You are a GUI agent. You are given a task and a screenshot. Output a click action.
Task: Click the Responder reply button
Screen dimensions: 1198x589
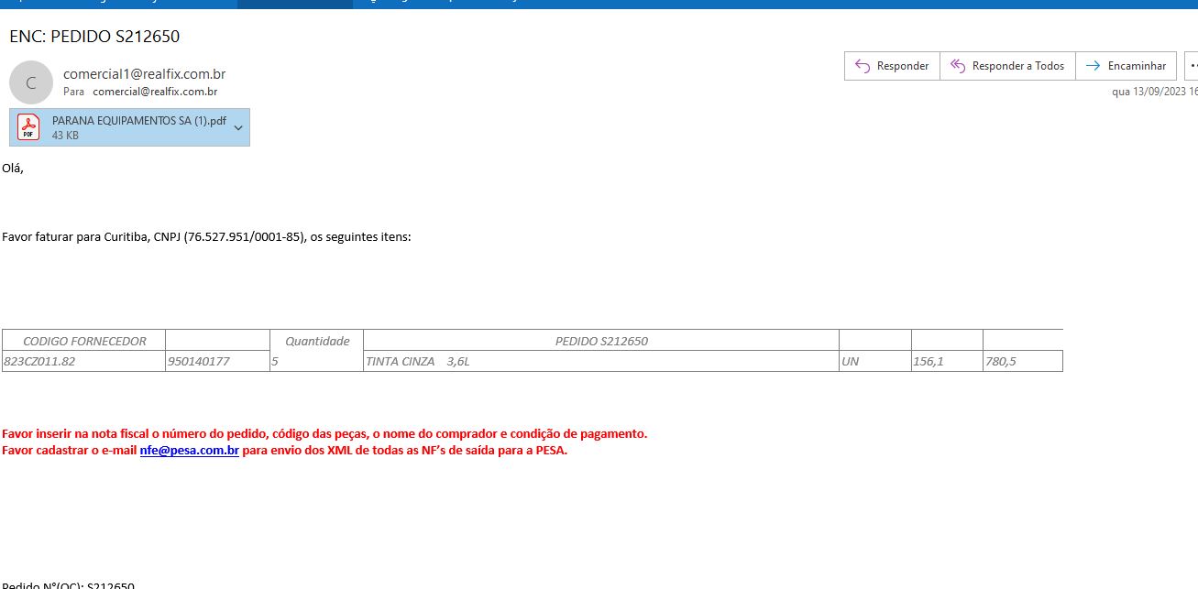892,66
